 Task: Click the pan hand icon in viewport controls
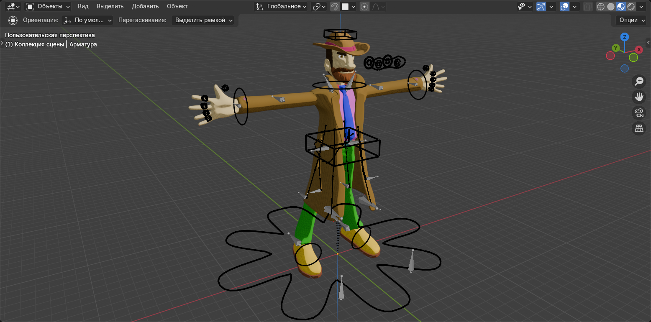pos(639,97)
